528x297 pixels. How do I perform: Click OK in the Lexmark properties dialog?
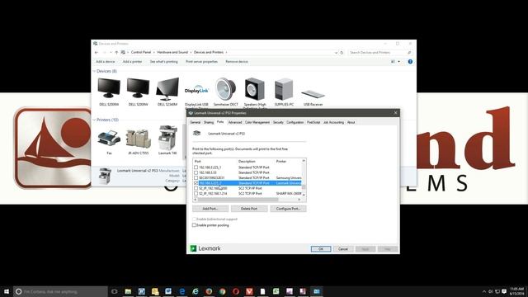click(x=321, y=249)
